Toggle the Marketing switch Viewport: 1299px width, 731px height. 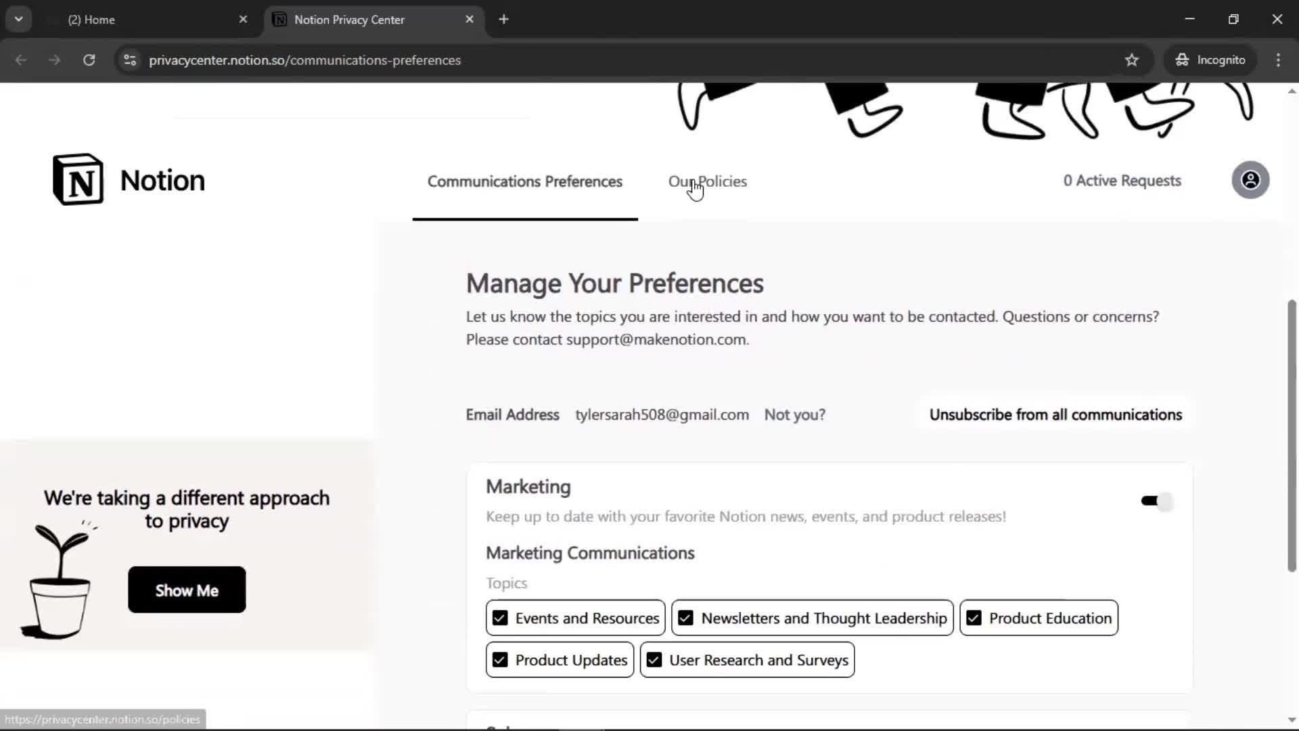(x=1156, y=502)
